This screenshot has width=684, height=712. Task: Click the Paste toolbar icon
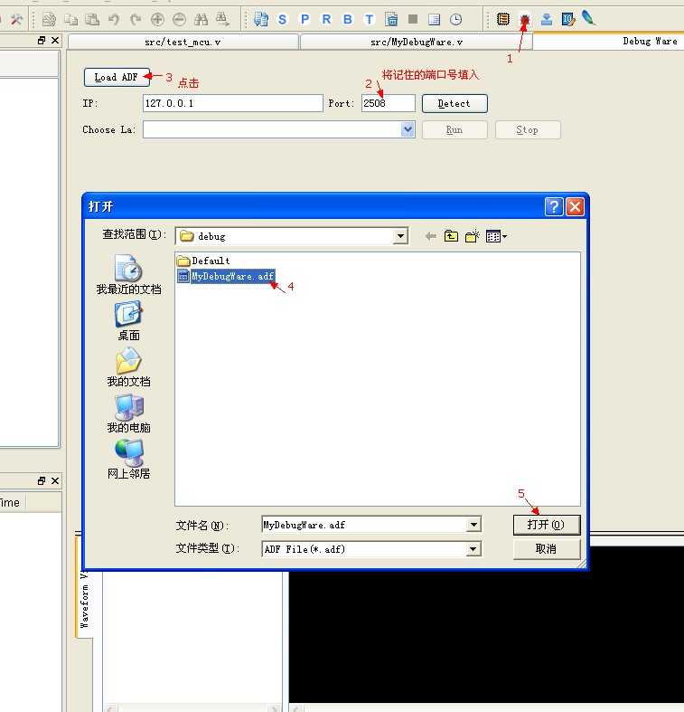tap(92, 20)
